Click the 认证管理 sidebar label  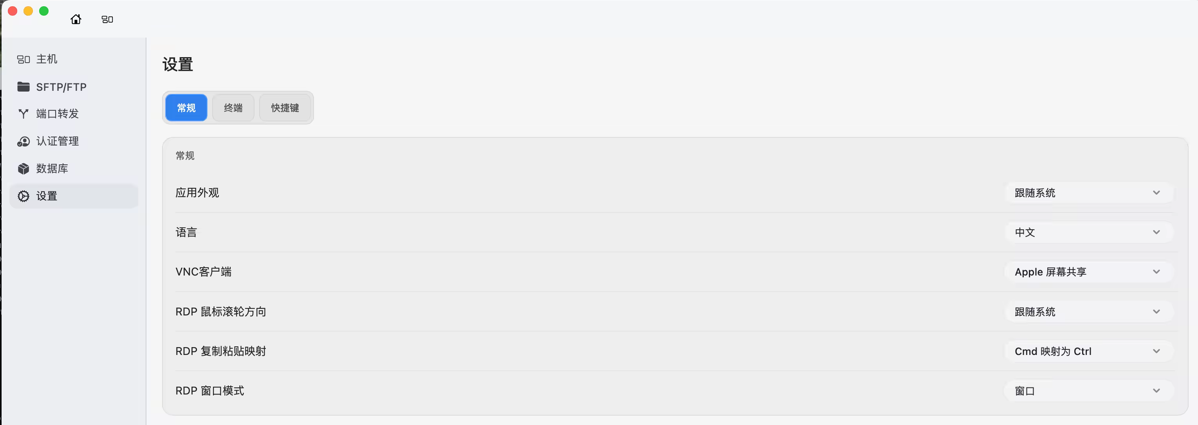[58, 141]
